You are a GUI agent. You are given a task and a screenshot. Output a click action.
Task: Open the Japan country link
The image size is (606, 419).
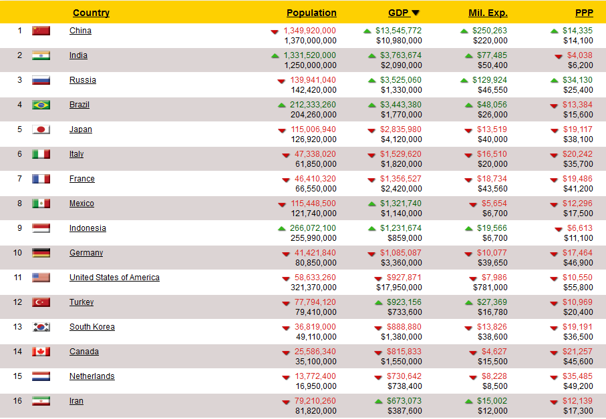point(81,129)
